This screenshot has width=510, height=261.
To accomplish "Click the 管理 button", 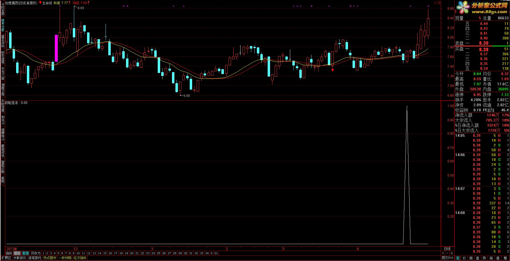I will 26,253.
